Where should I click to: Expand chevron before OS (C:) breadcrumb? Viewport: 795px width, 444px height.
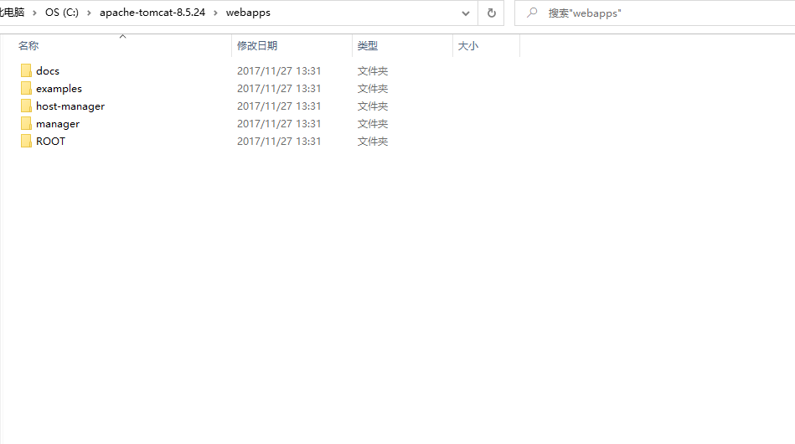click(35, 13)
